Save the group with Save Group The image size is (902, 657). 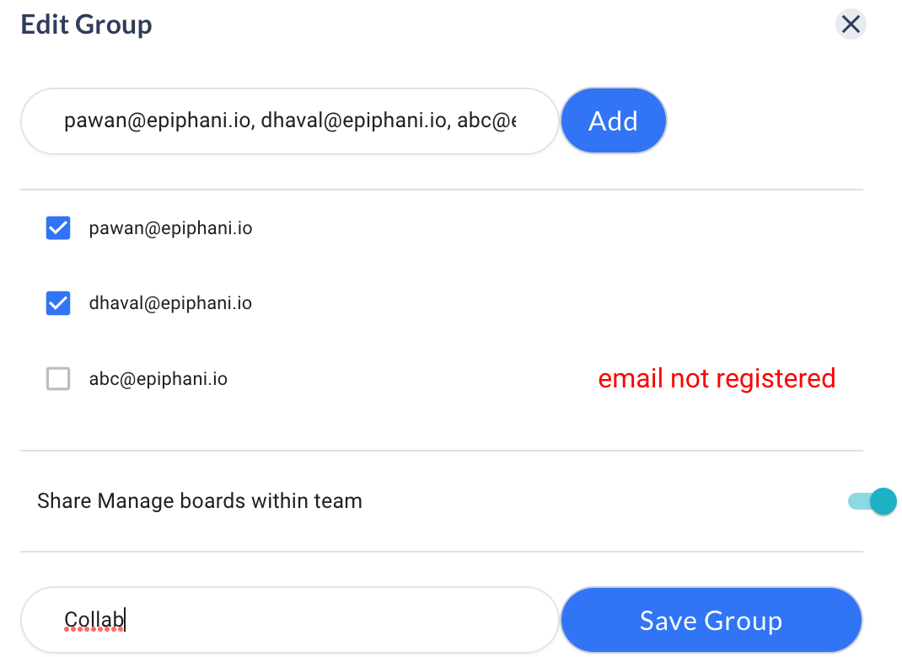pos(711,621)
